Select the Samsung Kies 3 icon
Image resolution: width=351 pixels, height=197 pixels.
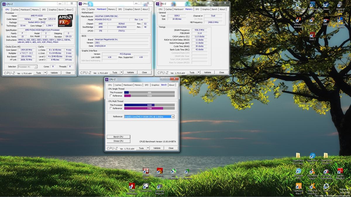click(298, 189)
